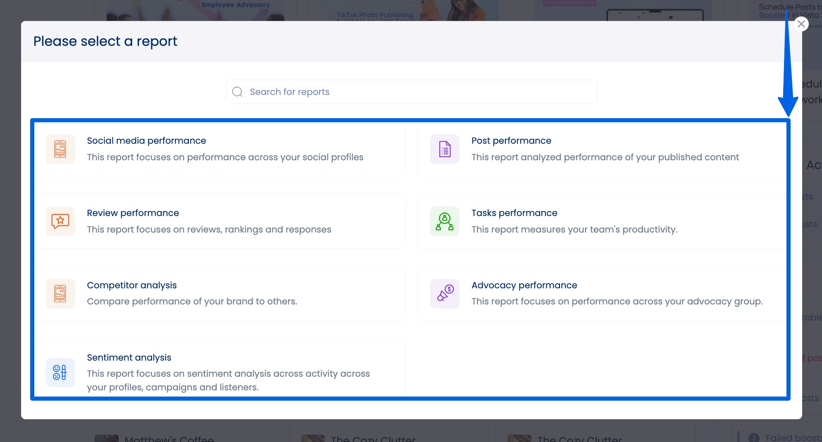Image resolution: width=822 pixels, height=442 pixels.
Task: Click the Competitor analysis chart icon
Action: coord(60,293)
